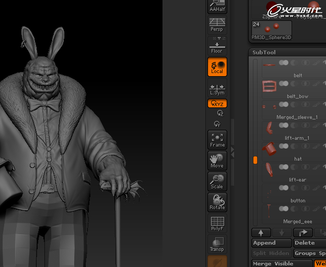Set lift-ear remesh mode to intersection
Screen dimensions: 326x267
[x=306, y=167]
